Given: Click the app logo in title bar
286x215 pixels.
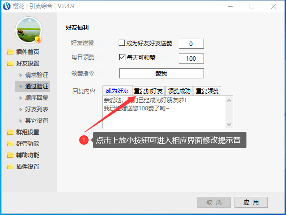Looking at the screenshot, I should click(x=7, y=6).
